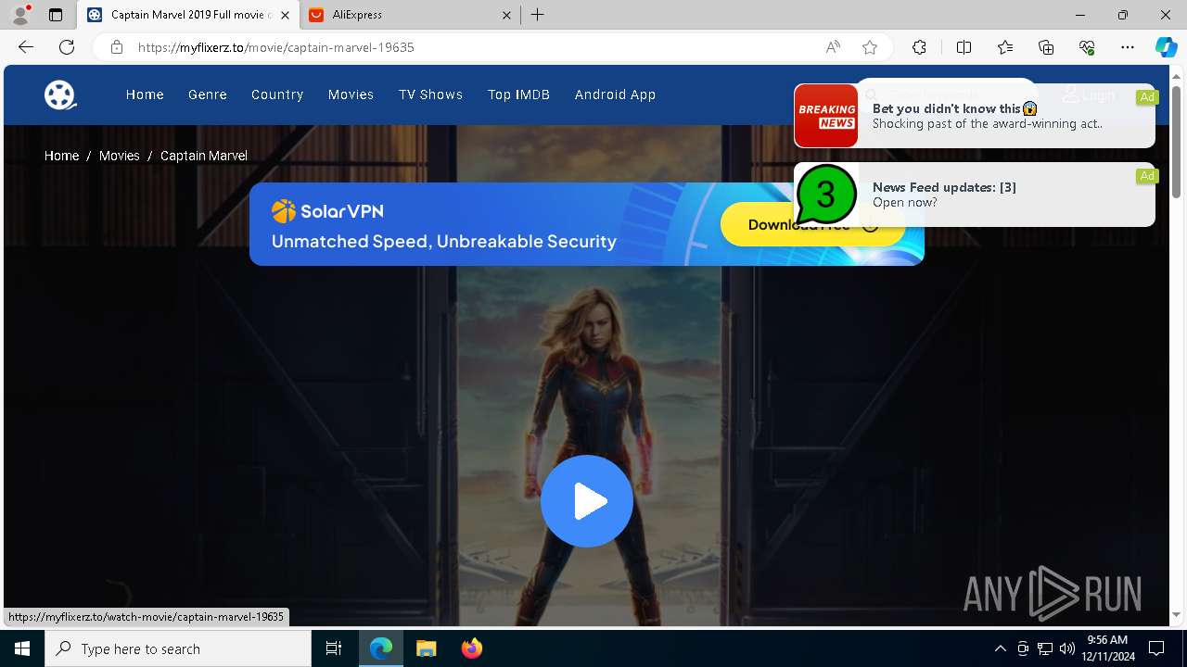Click the SolarVPN banner logo
Screen dimensions: 1187x667
pyautogui.click(x=327, y=211)
